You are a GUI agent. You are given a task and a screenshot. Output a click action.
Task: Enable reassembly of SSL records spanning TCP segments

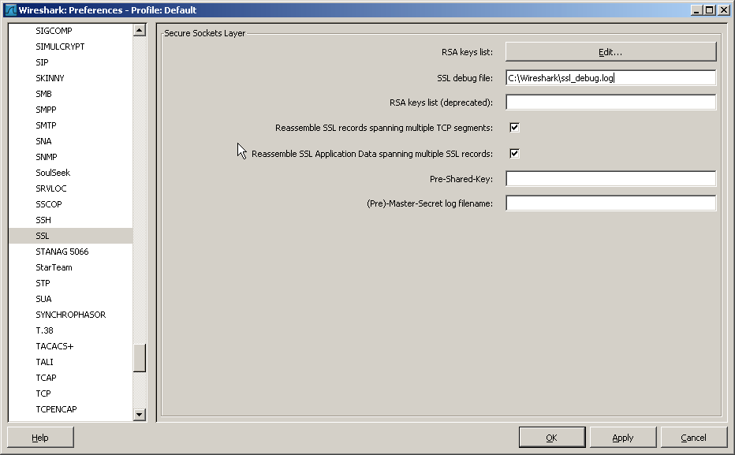point(513,126)
